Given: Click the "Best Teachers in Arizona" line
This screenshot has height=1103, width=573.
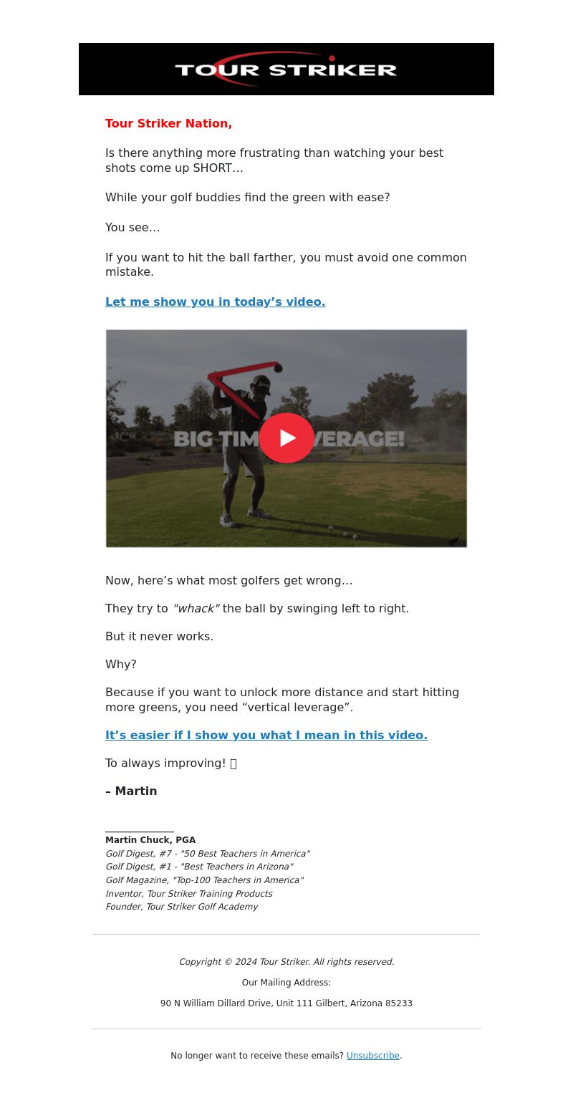Looking at the screenshot, I should [x=199, y=867].
